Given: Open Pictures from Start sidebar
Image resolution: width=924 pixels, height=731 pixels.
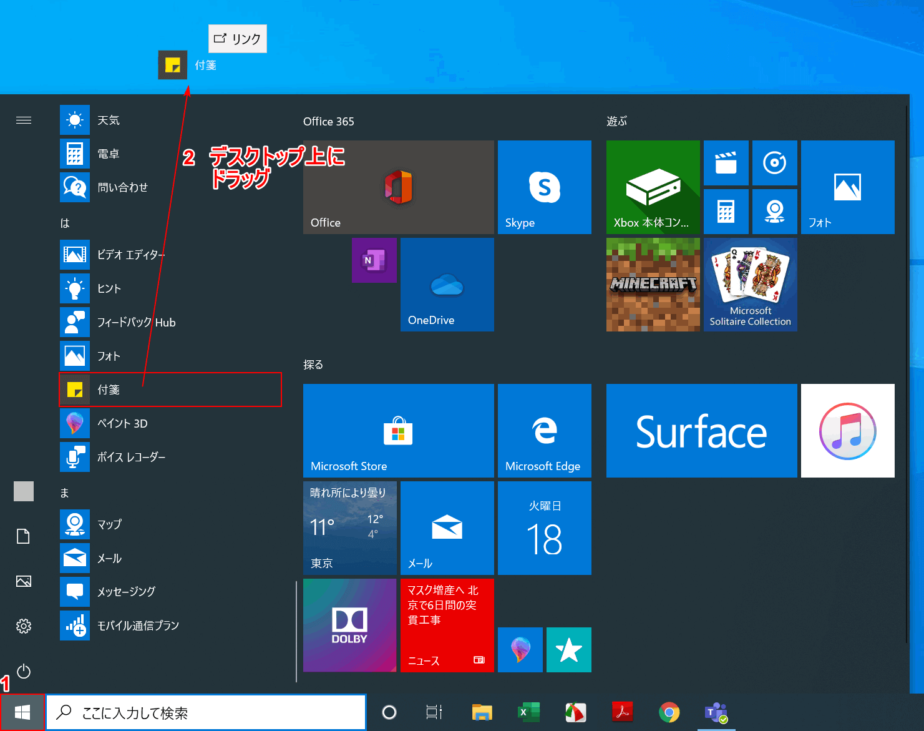Looking at the screenshot, I should coord(24,581).
